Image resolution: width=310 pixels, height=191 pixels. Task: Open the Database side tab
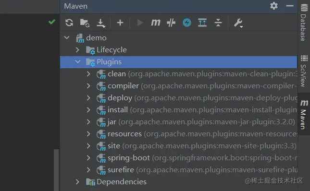coord(304,23)
